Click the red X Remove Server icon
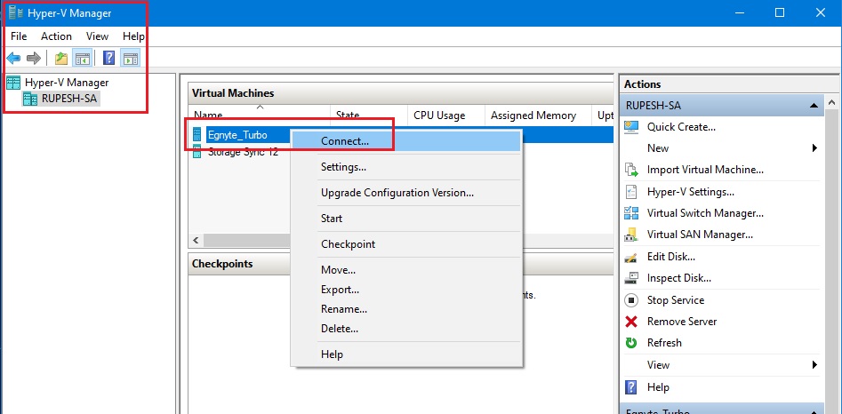The width and height of the screenshot is (842, 414). 631,322
